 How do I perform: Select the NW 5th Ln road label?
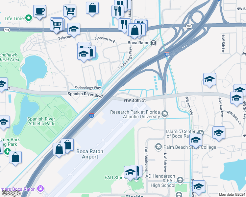tap(223, 44)
